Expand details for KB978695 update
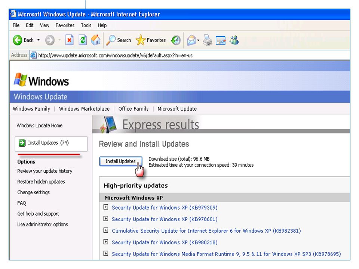 tap(105, 253)
